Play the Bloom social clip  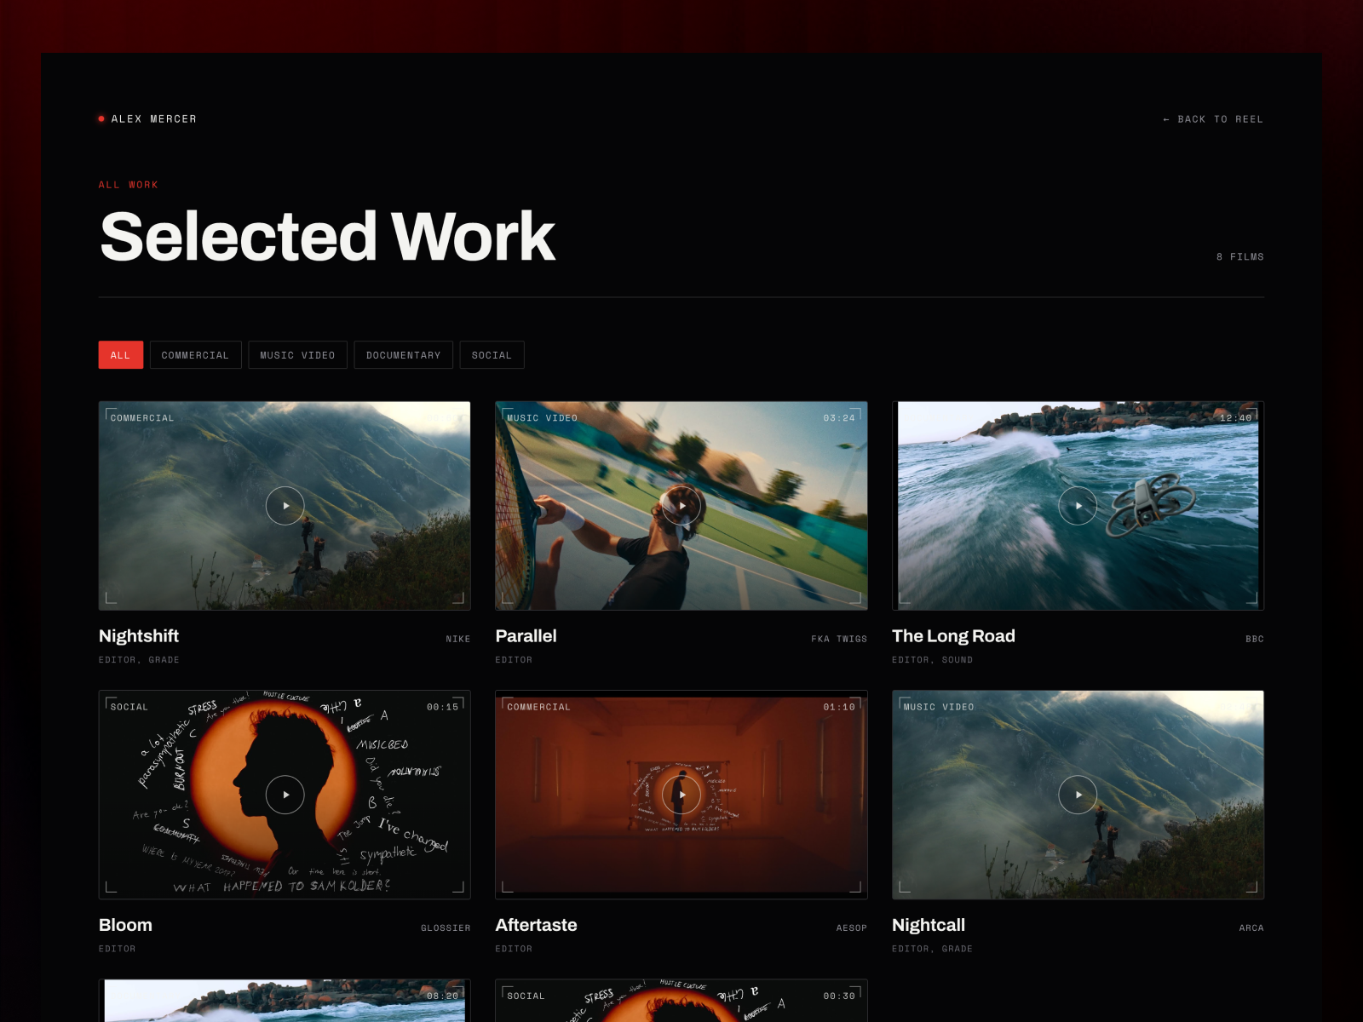point(285,795)
